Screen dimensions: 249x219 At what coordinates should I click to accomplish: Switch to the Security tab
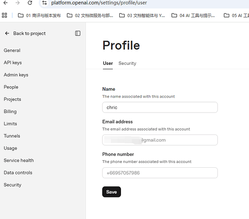coord(128,64)
